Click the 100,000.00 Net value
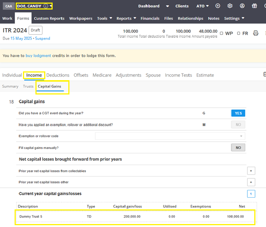Viewport: 266px width, 227px height. click(x=235, y=217)
